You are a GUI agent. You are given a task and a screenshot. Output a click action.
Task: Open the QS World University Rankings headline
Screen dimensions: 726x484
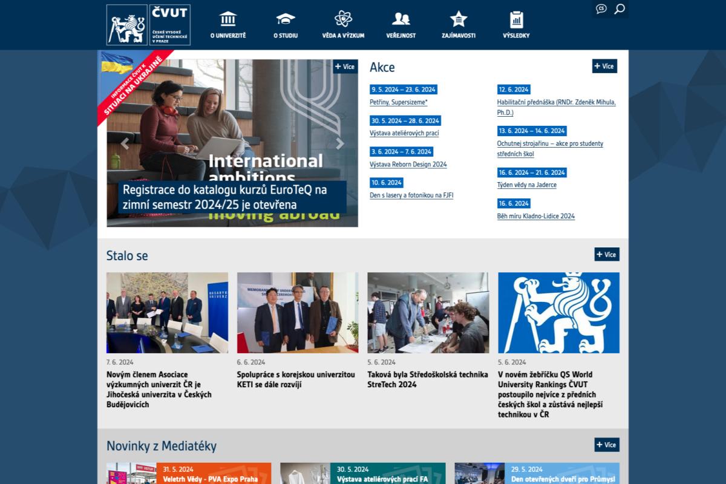click(551, 394)
